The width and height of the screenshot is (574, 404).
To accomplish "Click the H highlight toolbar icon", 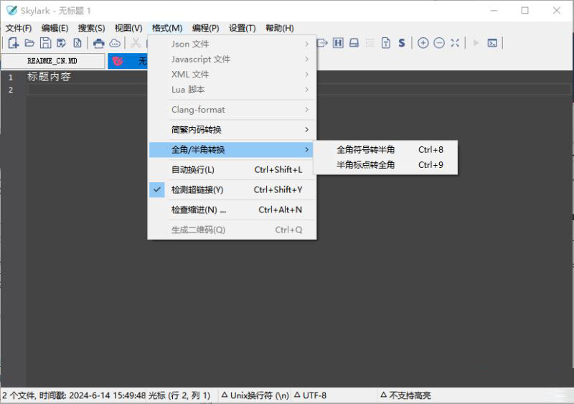I will (338, 43).
